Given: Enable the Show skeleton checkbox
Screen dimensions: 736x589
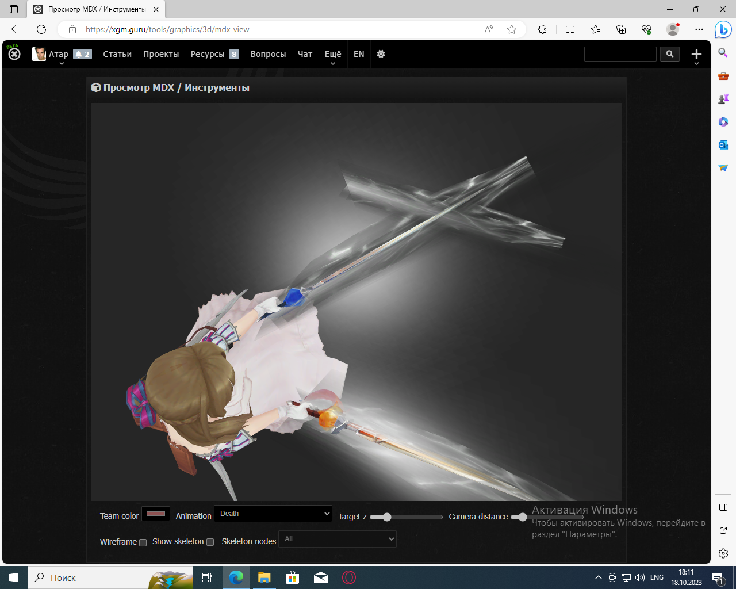Looking at the screenshot, I should tap(210, 542).
